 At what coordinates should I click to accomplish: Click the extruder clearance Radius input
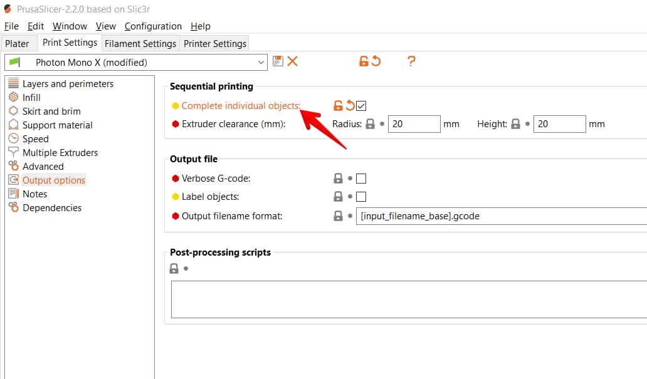tap(414, 123)
